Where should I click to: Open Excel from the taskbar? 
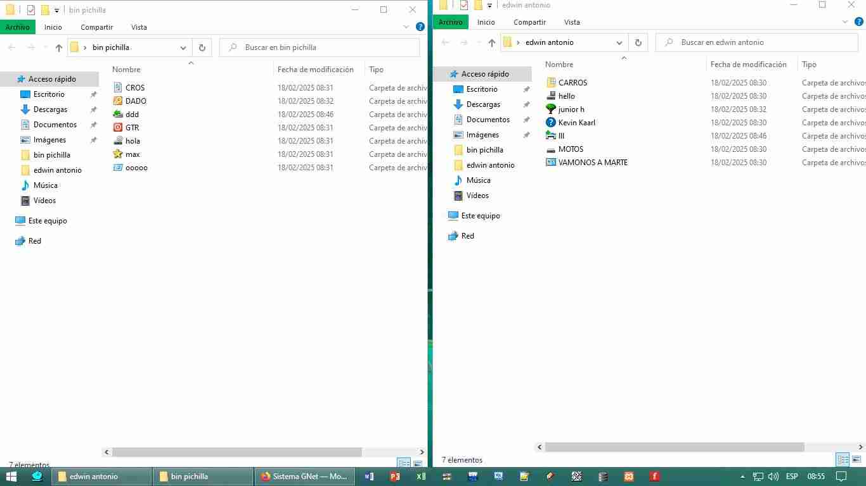point(421,477)
